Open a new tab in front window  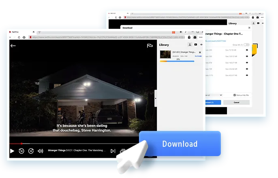pyautogui.click(x=39, y=32)
